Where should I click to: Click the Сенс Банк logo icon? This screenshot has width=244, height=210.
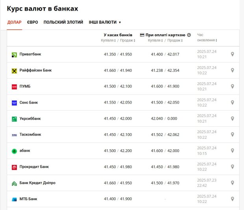[x=14, y=103]
